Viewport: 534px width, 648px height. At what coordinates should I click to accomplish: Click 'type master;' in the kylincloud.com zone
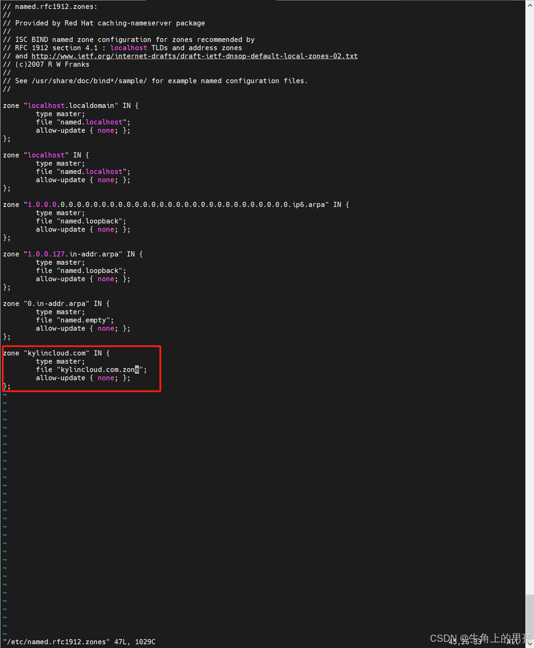61,361
